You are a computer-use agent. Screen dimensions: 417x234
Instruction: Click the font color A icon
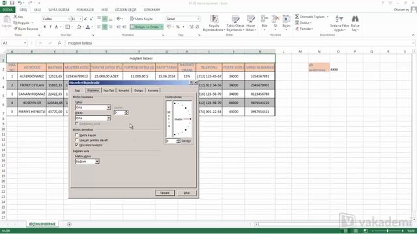[x=88, y=27]
